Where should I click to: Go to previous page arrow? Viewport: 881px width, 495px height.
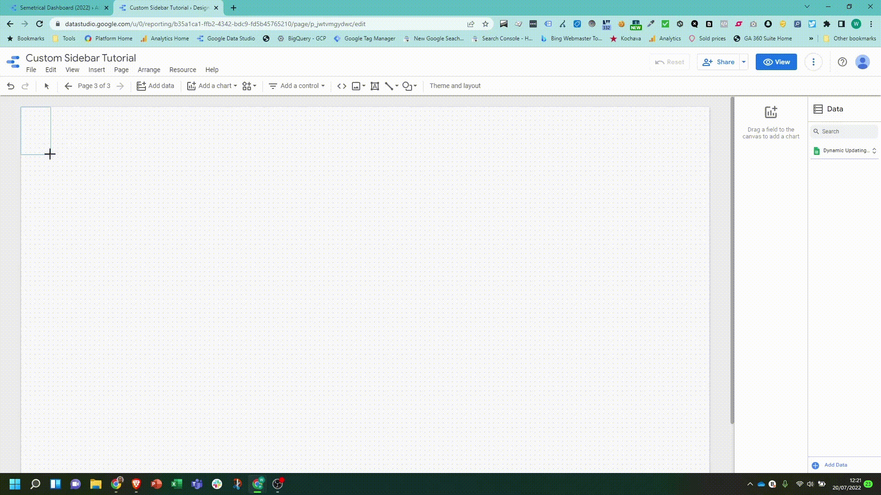click(x=68, y=86)
